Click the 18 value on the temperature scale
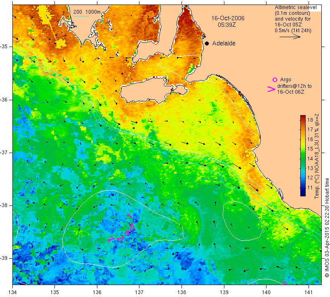The image size is (330, 297). [x=310, y=120]
